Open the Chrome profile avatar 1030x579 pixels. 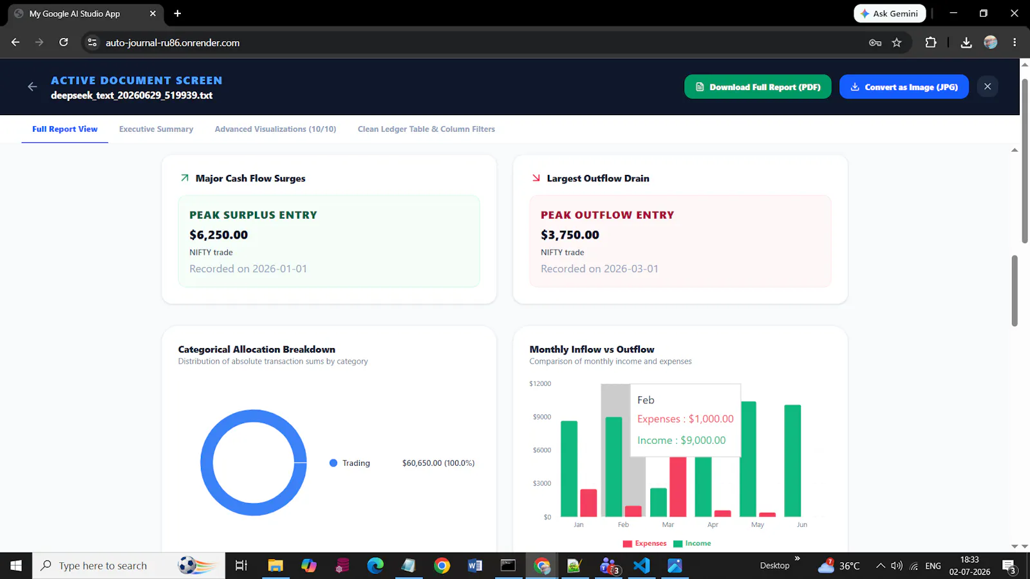click(991, 42)
